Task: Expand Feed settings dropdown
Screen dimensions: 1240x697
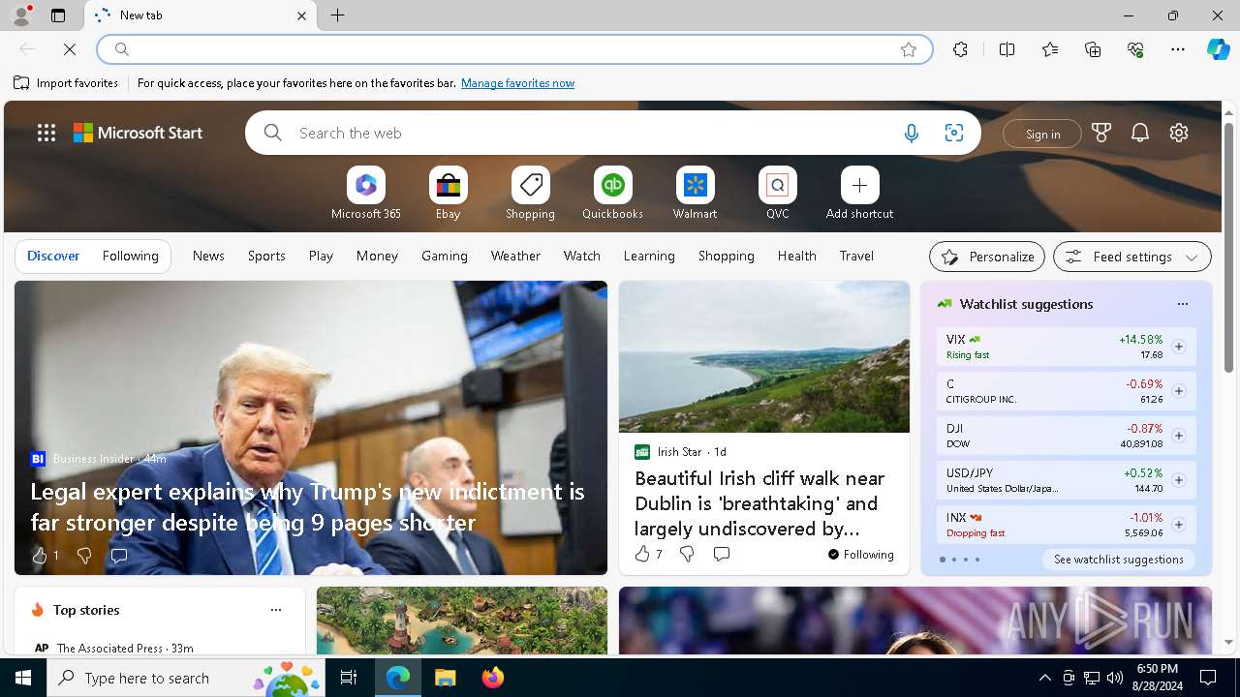Action: point(1132,257)
